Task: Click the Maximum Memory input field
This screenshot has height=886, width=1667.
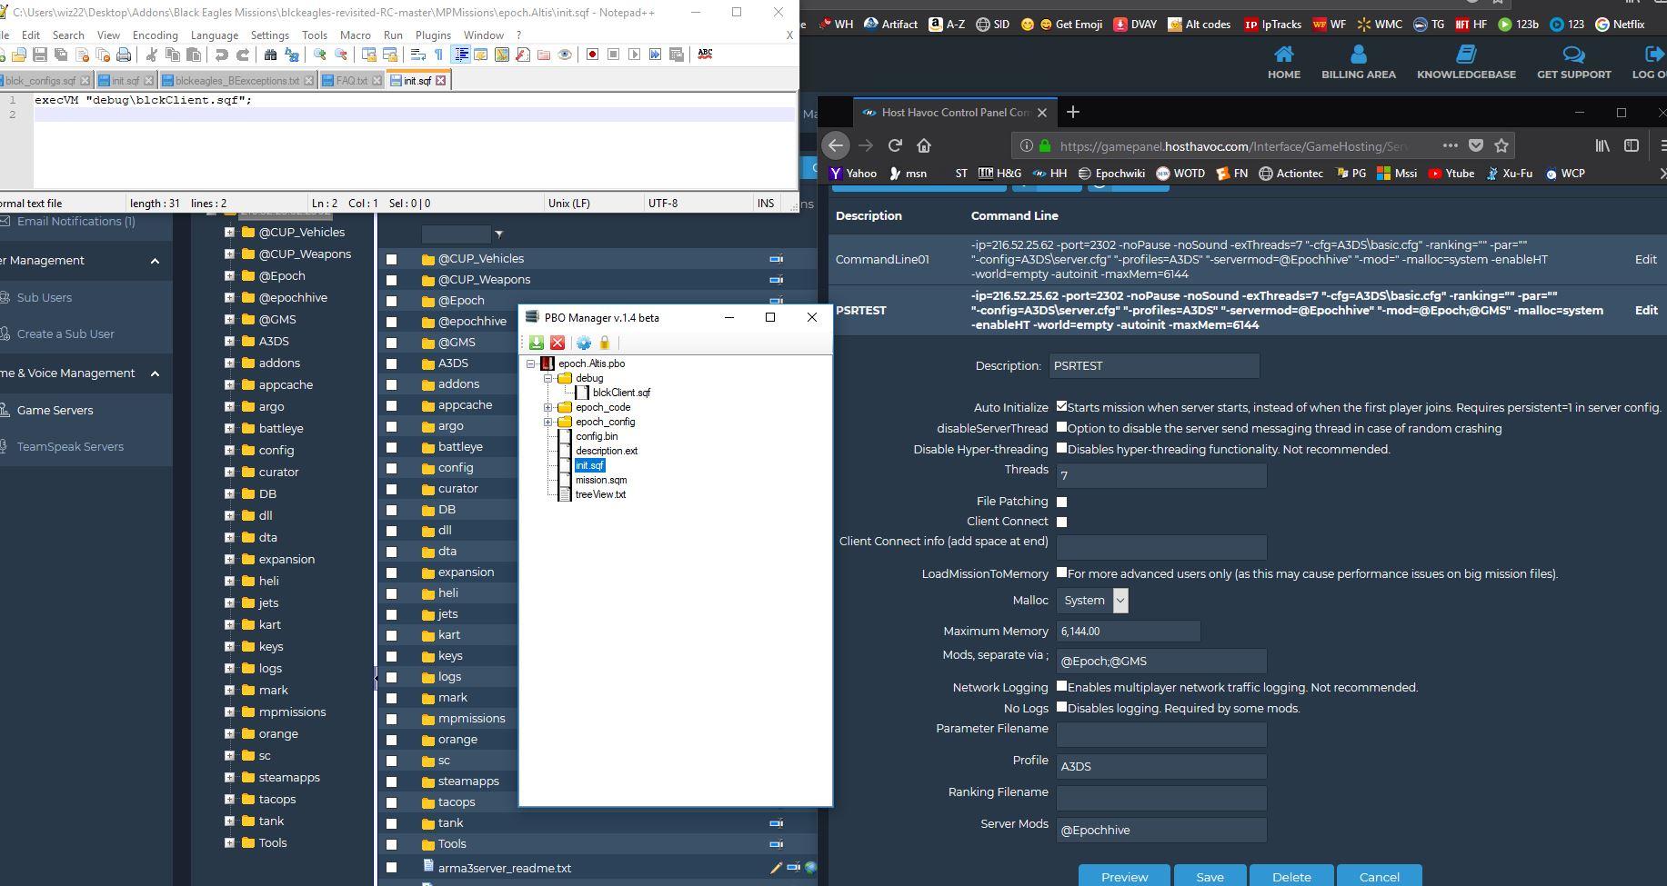Action: click(1128, 631)
